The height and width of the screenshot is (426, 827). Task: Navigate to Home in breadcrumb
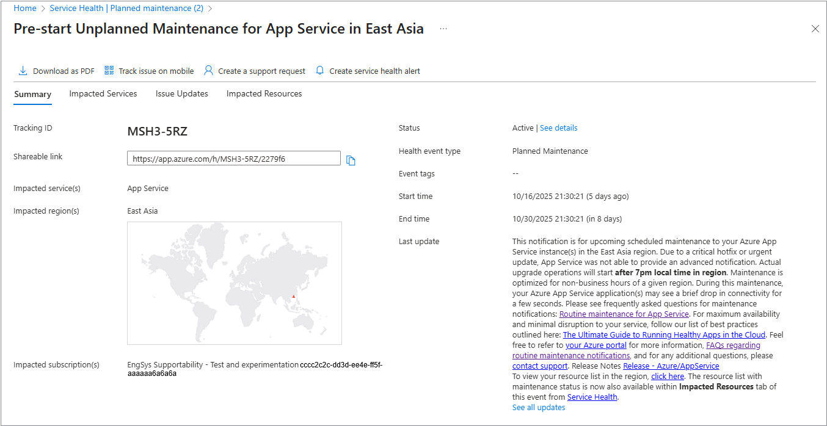(x=25, y=9)
